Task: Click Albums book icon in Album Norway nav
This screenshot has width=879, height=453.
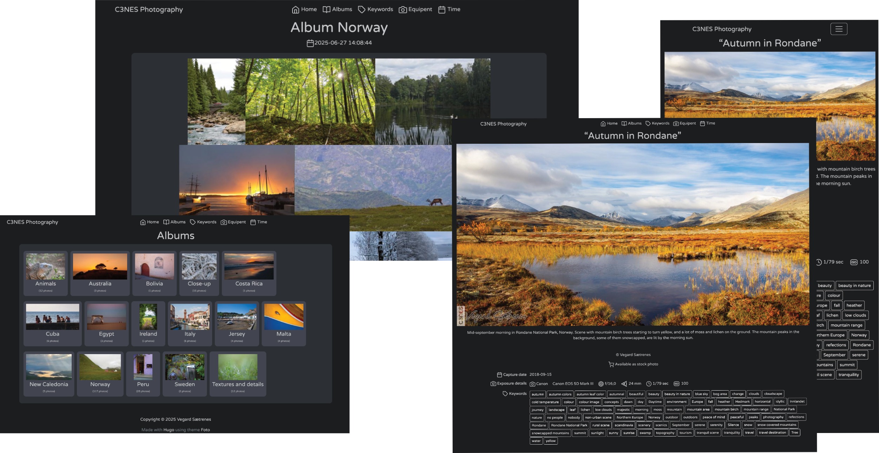Action: click(x=327, y=9)
